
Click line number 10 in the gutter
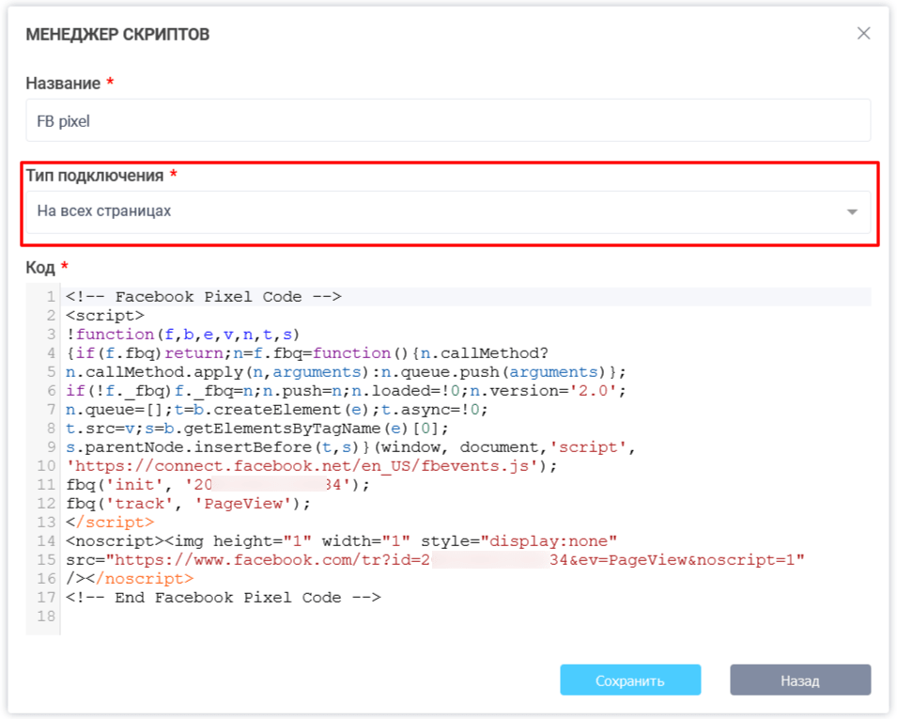tap(46, 466)
